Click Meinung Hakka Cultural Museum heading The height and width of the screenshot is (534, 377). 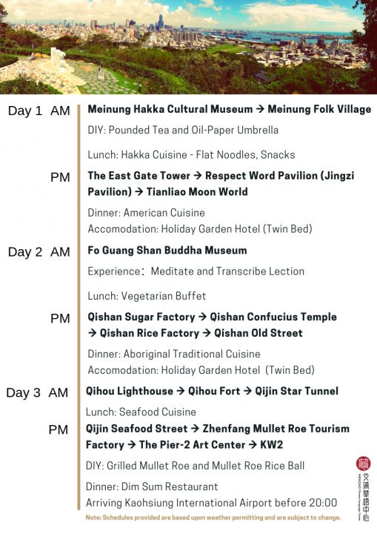tap(170, 109)
